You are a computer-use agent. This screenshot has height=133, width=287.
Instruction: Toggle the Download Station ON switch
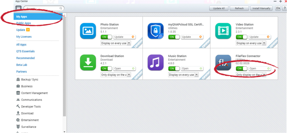[106, 68]
